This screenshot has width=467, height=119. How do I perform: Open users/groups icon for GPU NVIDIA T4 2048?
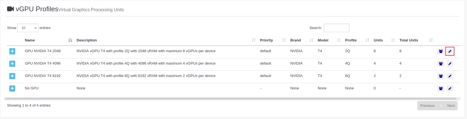tap(441, 51)
